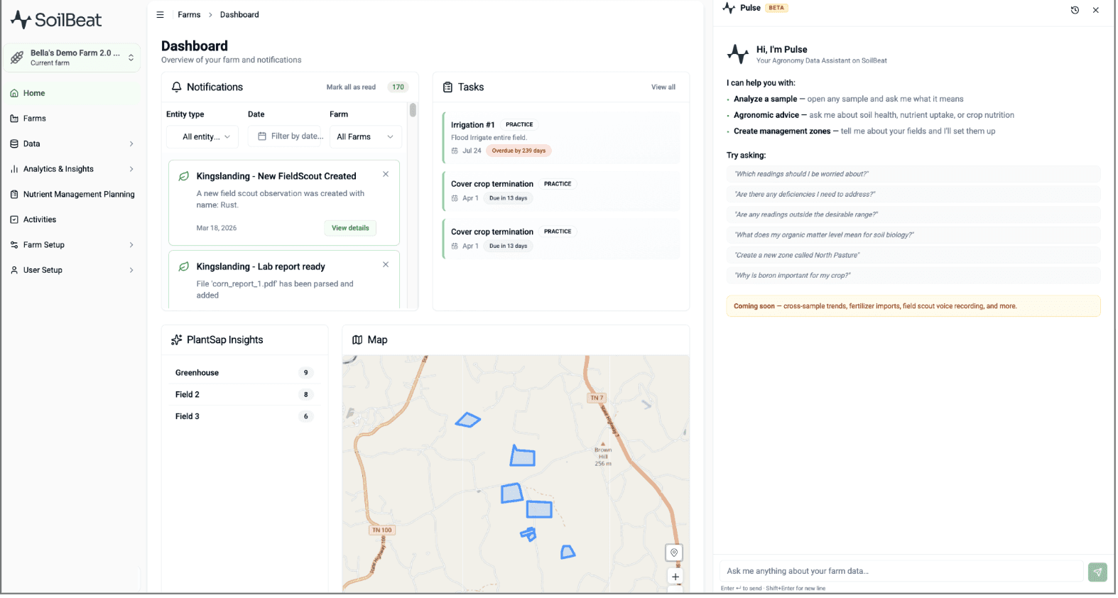Open Pulse chat history
The height and width of the screenshot is (598, 1118).
1075,10
